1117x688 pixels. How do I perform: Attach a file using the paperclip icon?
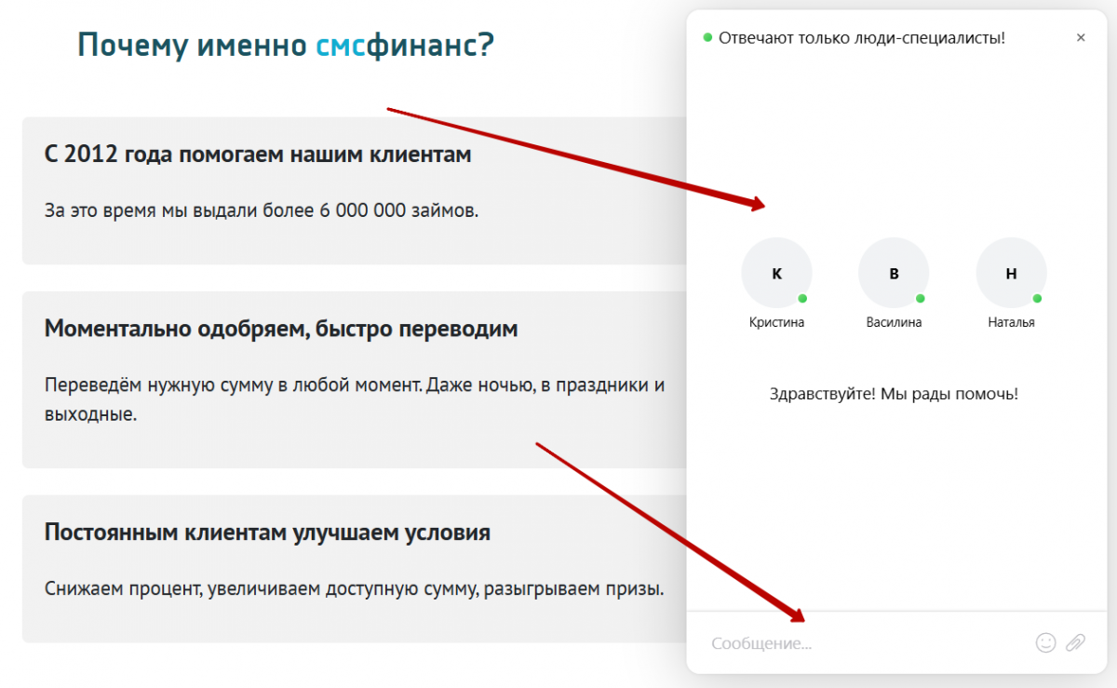point(1075,642)
